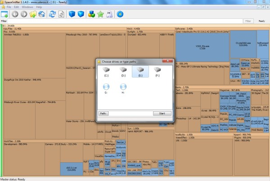Screen dimensions: 270x181
Task: Click the Path: button in the dialog
Action: click(103, 113)
